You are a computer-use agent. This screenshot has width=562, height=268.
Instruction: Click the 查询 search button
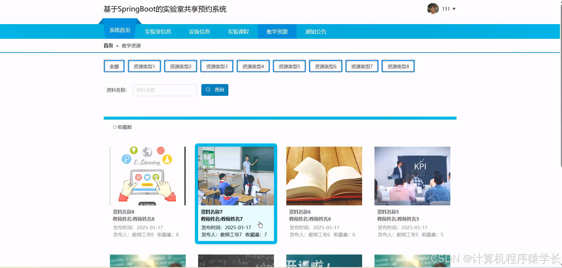pyautogui.click(x=215, y=90)
